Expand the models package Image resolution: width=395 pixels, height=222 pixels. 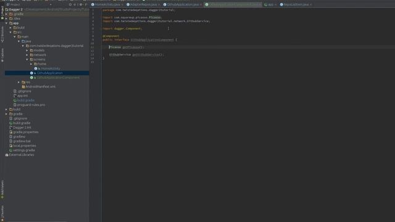27,51
